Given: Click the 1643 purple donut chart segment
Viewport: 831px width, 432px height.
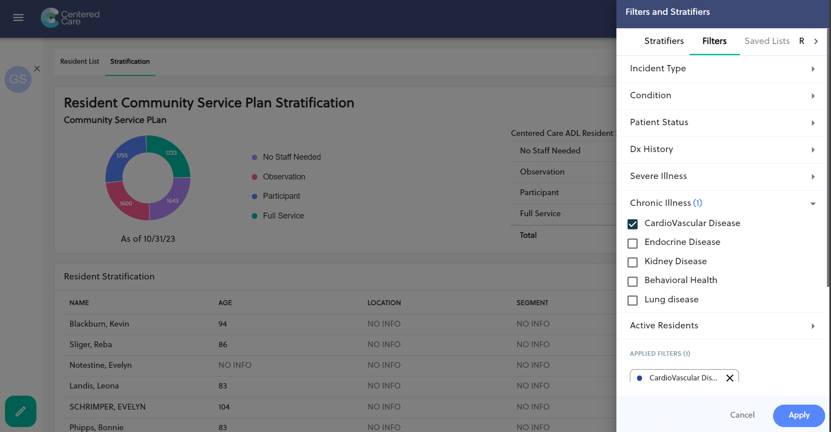Looking at the screenshot, I should pyautogui.click(x=173, y=201).
